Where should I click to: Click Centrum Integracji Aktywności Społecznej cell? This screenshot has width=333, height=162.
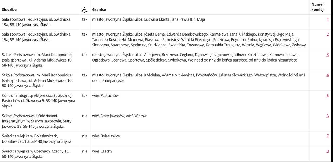tap(40, 101)
